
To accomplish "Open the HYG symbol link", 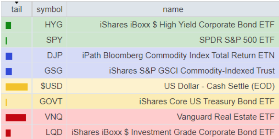I will tap(54, 25).
